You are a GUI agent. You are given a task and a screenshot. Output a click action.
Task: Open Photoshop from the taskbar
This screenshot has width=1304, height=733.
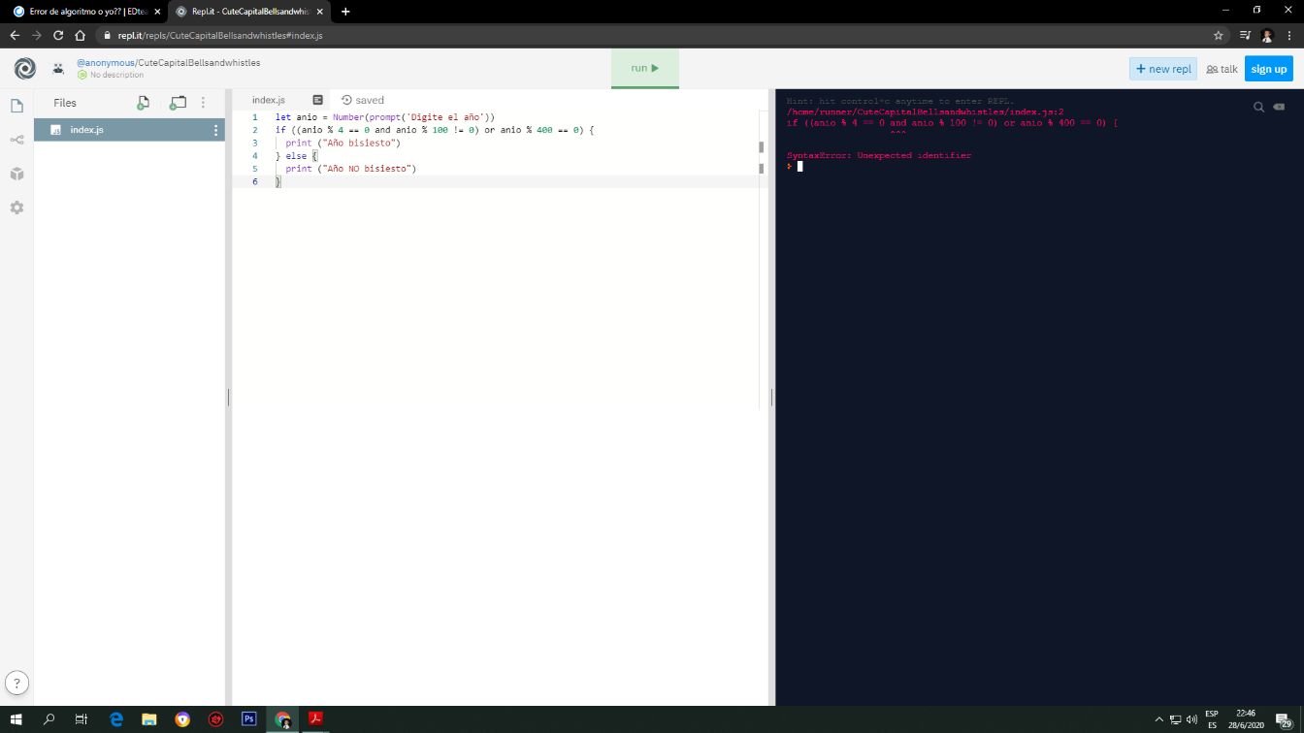[248, 719]
